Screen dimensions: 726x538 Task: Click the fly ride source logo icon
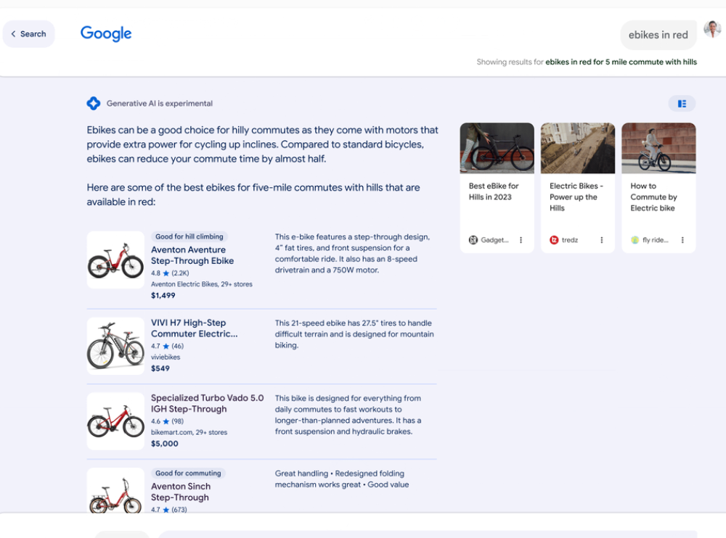(x=635, y=239)
